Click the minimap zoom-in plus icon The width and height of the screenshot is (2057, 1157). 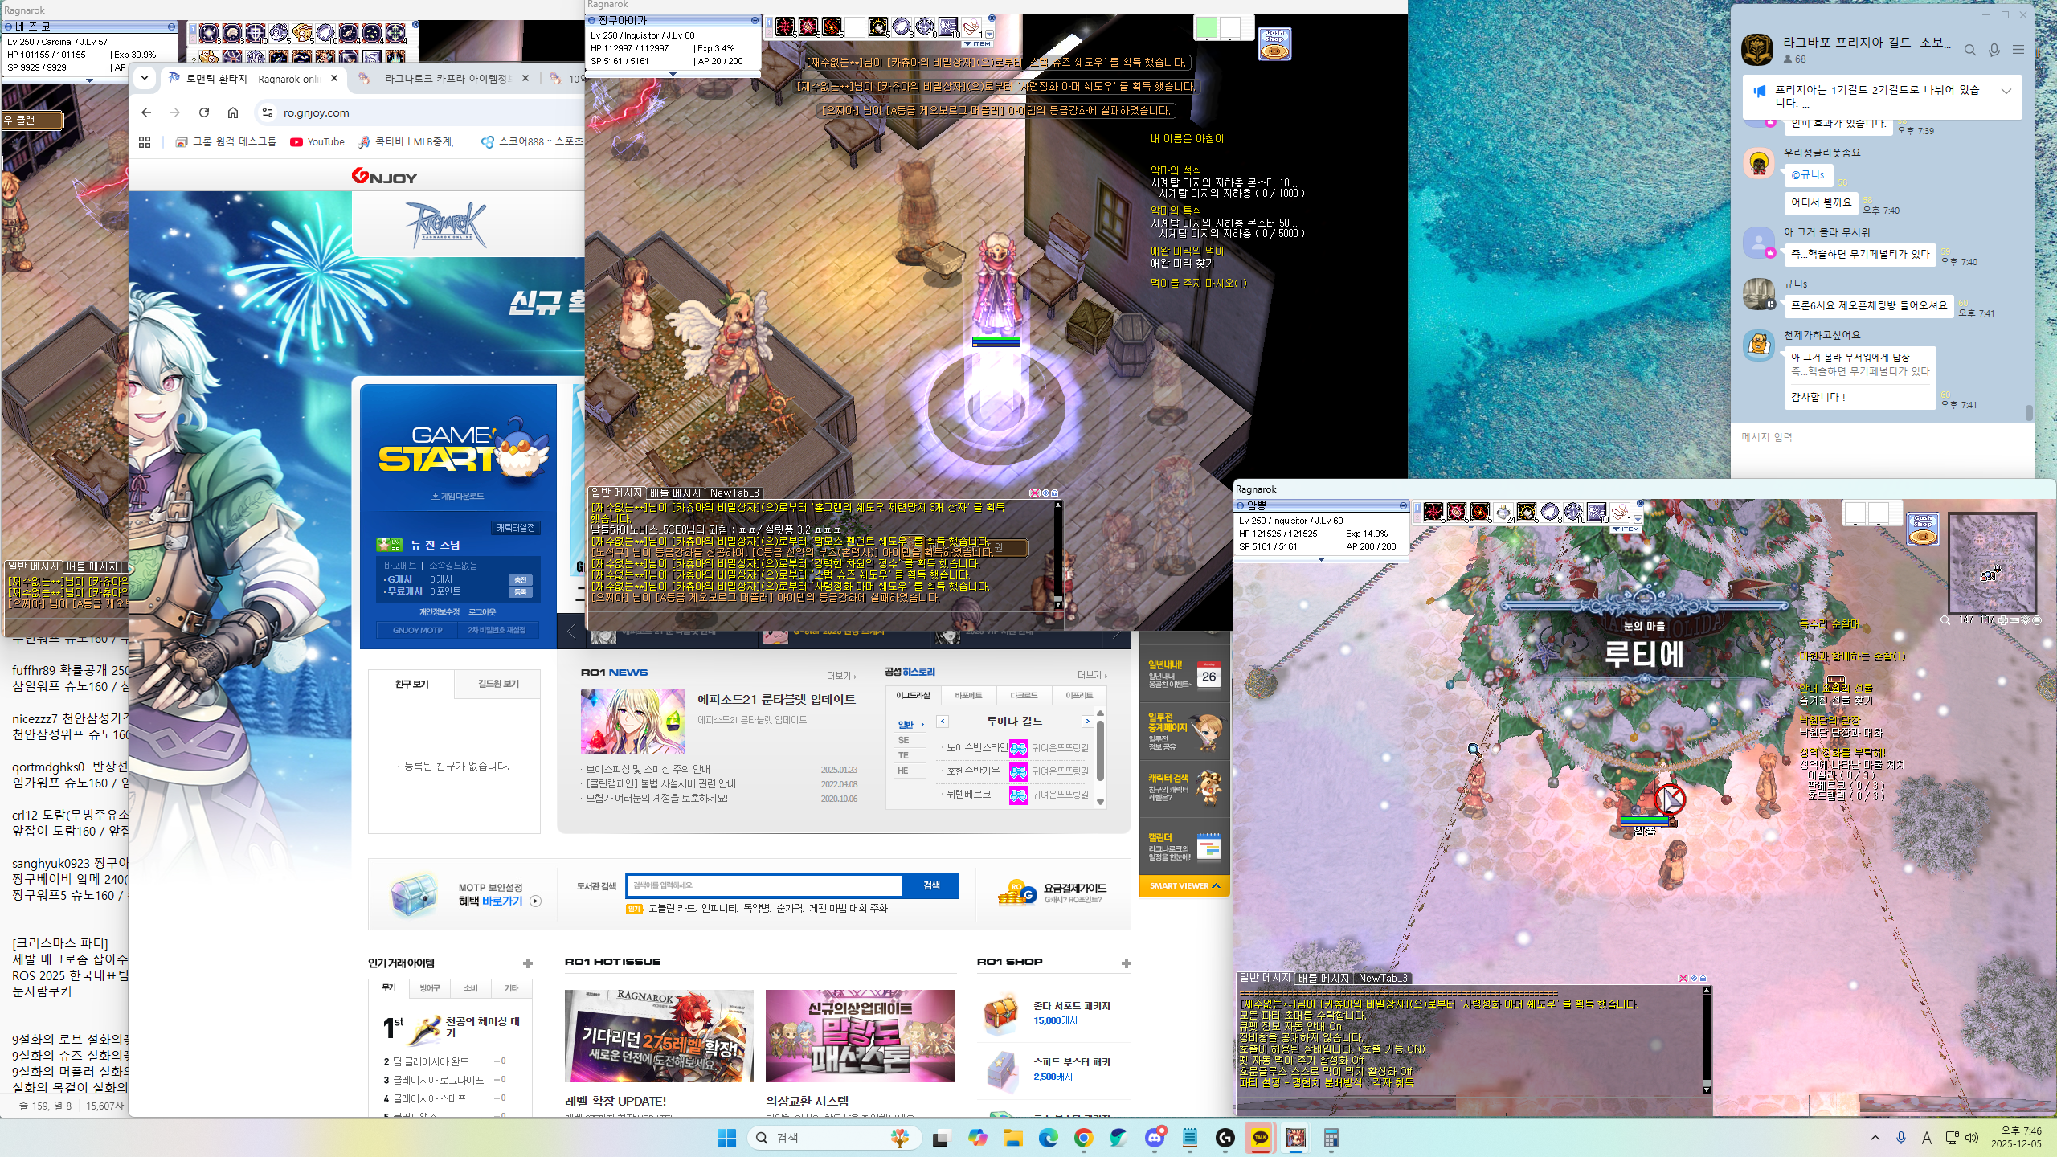[x=2002, y=620]
